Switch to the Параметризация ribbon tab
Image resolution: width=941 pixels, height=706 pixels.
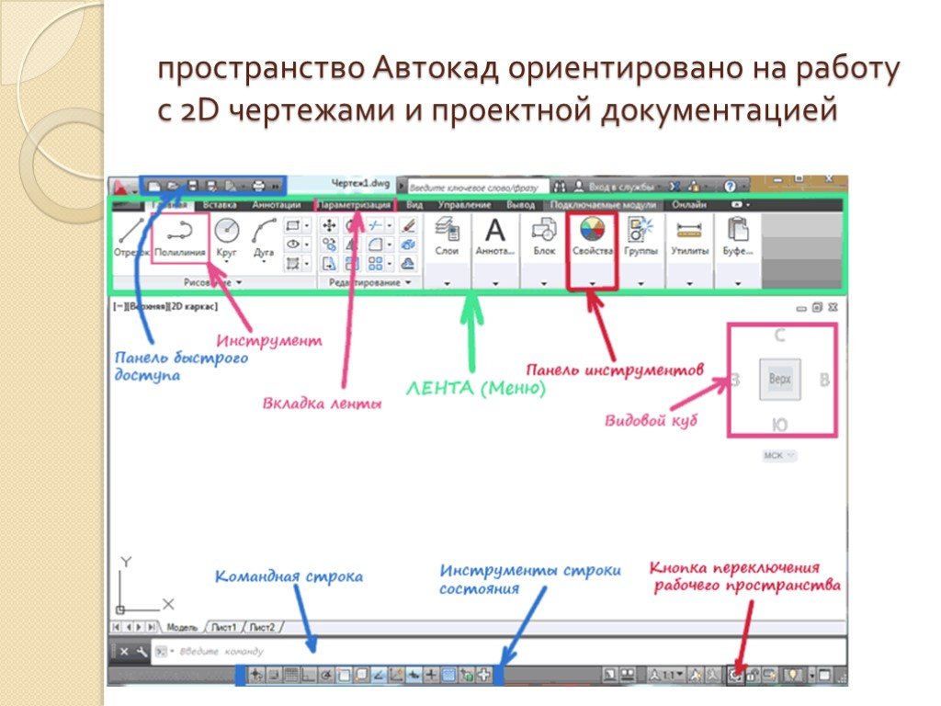(355, 205)
